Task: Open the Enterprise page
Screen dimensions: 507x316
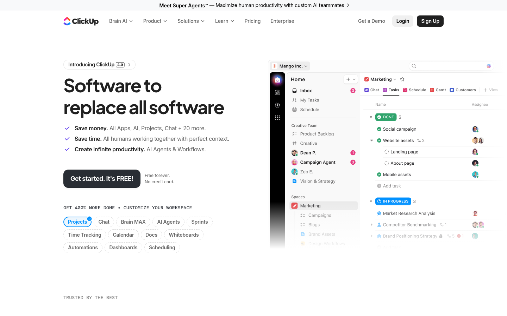Action: [x=282, y=21]
